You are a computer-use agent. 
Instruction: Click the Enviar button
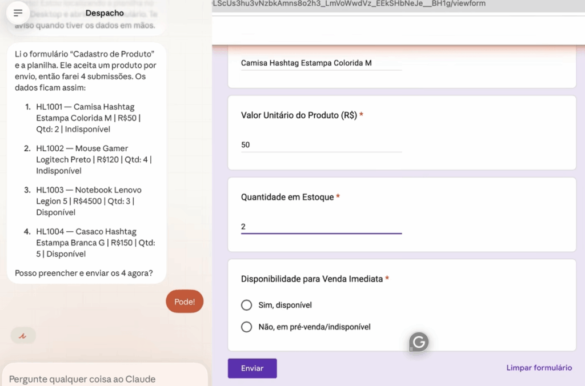click(x=252, y=368)
